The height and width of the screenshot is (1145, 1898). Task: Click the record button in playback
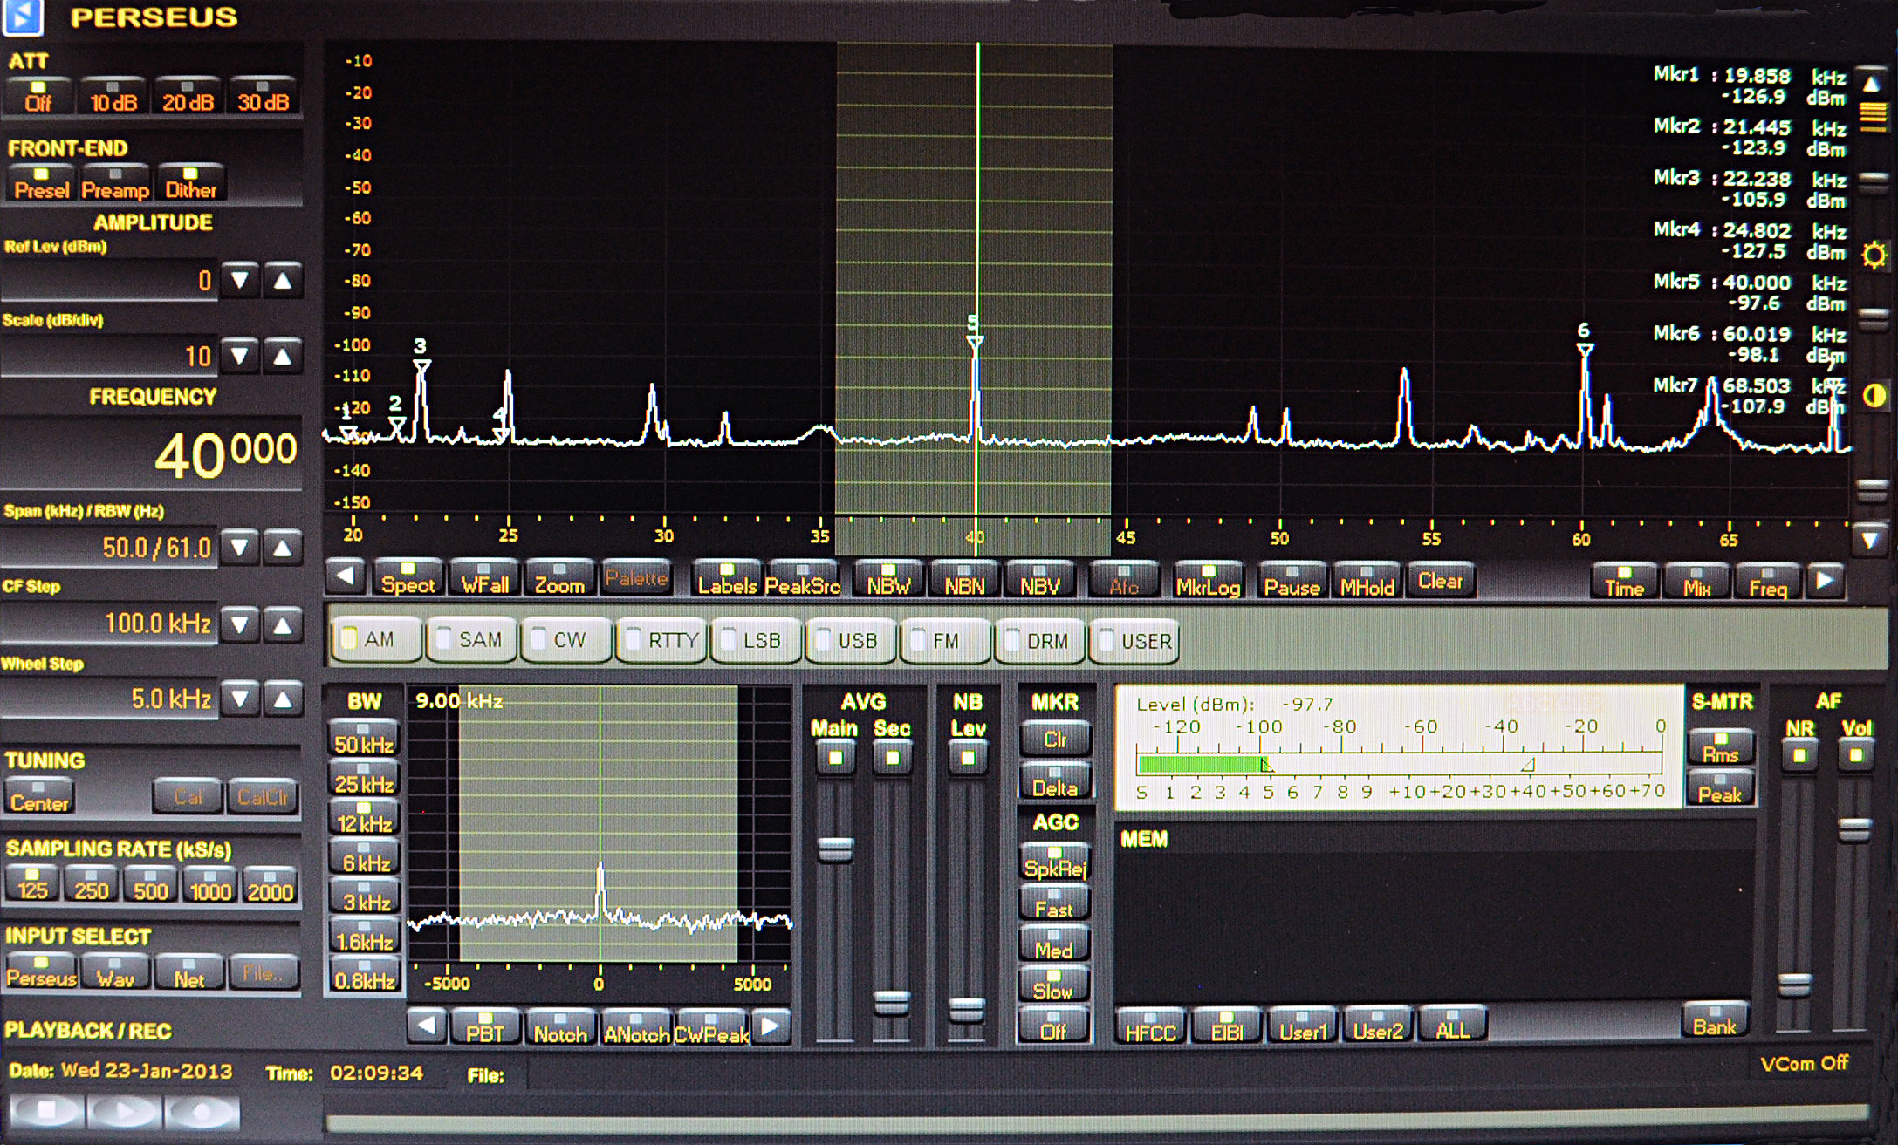click(x=202, y=1112)
